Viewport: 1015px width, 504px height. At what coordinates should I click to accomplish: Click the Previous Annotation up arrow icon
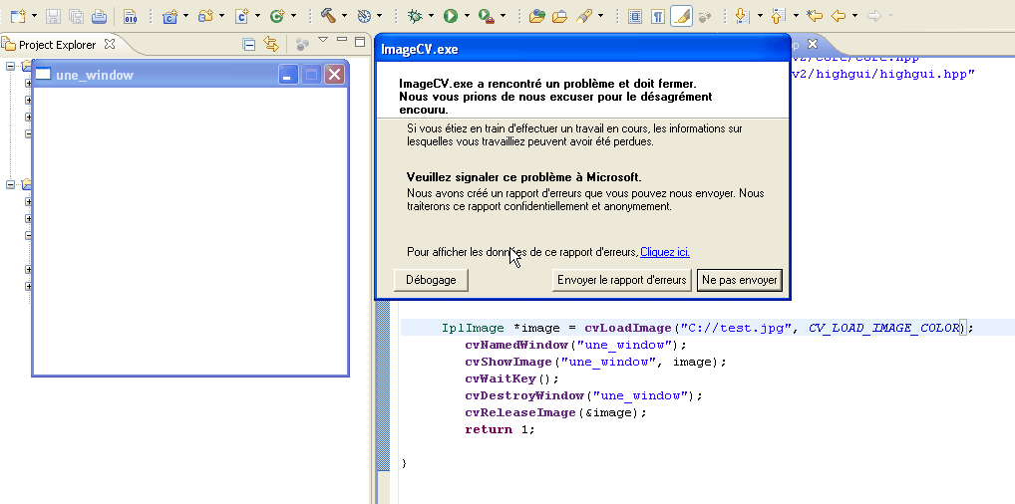[x=779, y=16]
